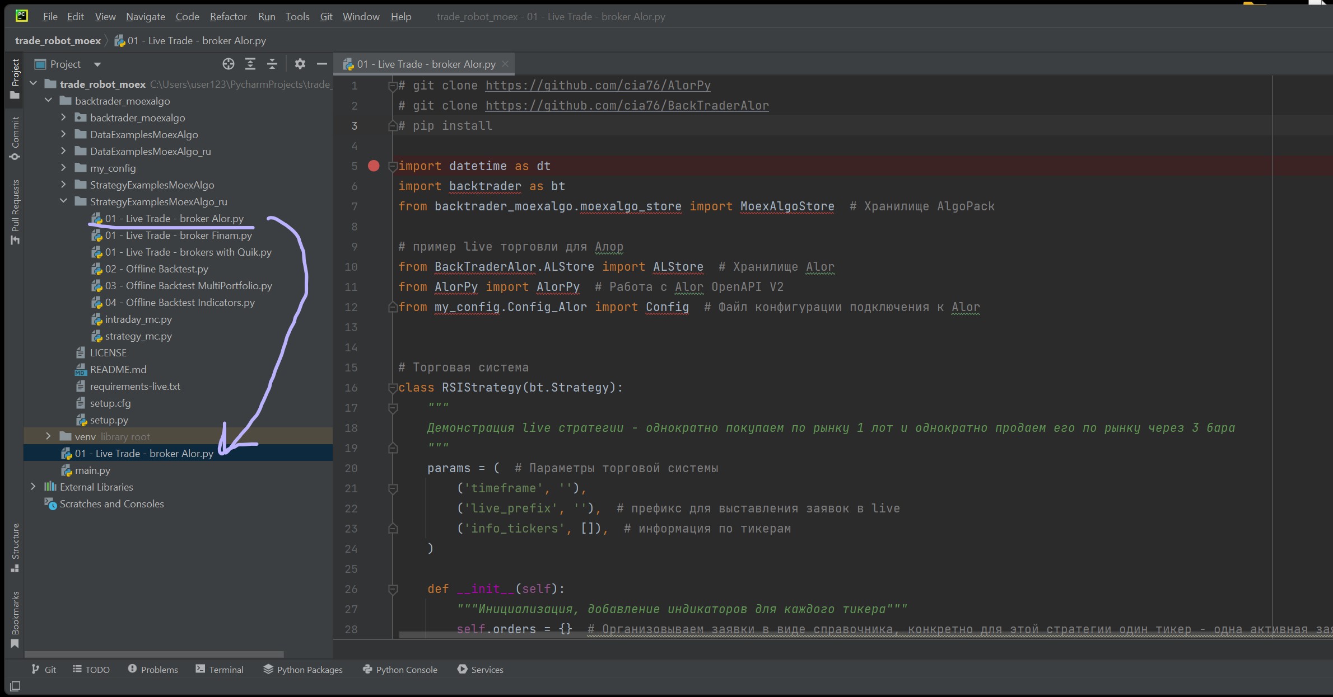This screenshot has width=1333, height=697.
Task: Open the AlorPy GitHub link on line 1
Action: pyautogui.click(x=598, y=86)
